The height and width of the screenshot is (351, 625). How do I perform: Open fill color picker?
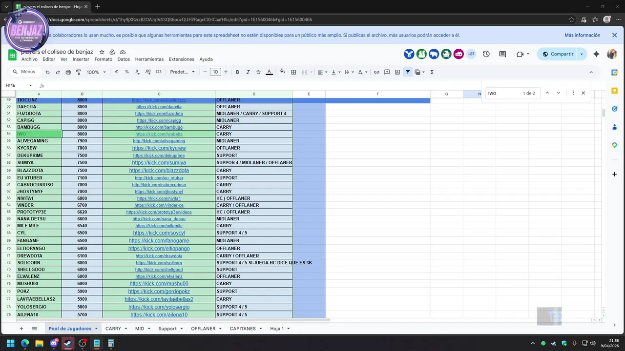282,72
